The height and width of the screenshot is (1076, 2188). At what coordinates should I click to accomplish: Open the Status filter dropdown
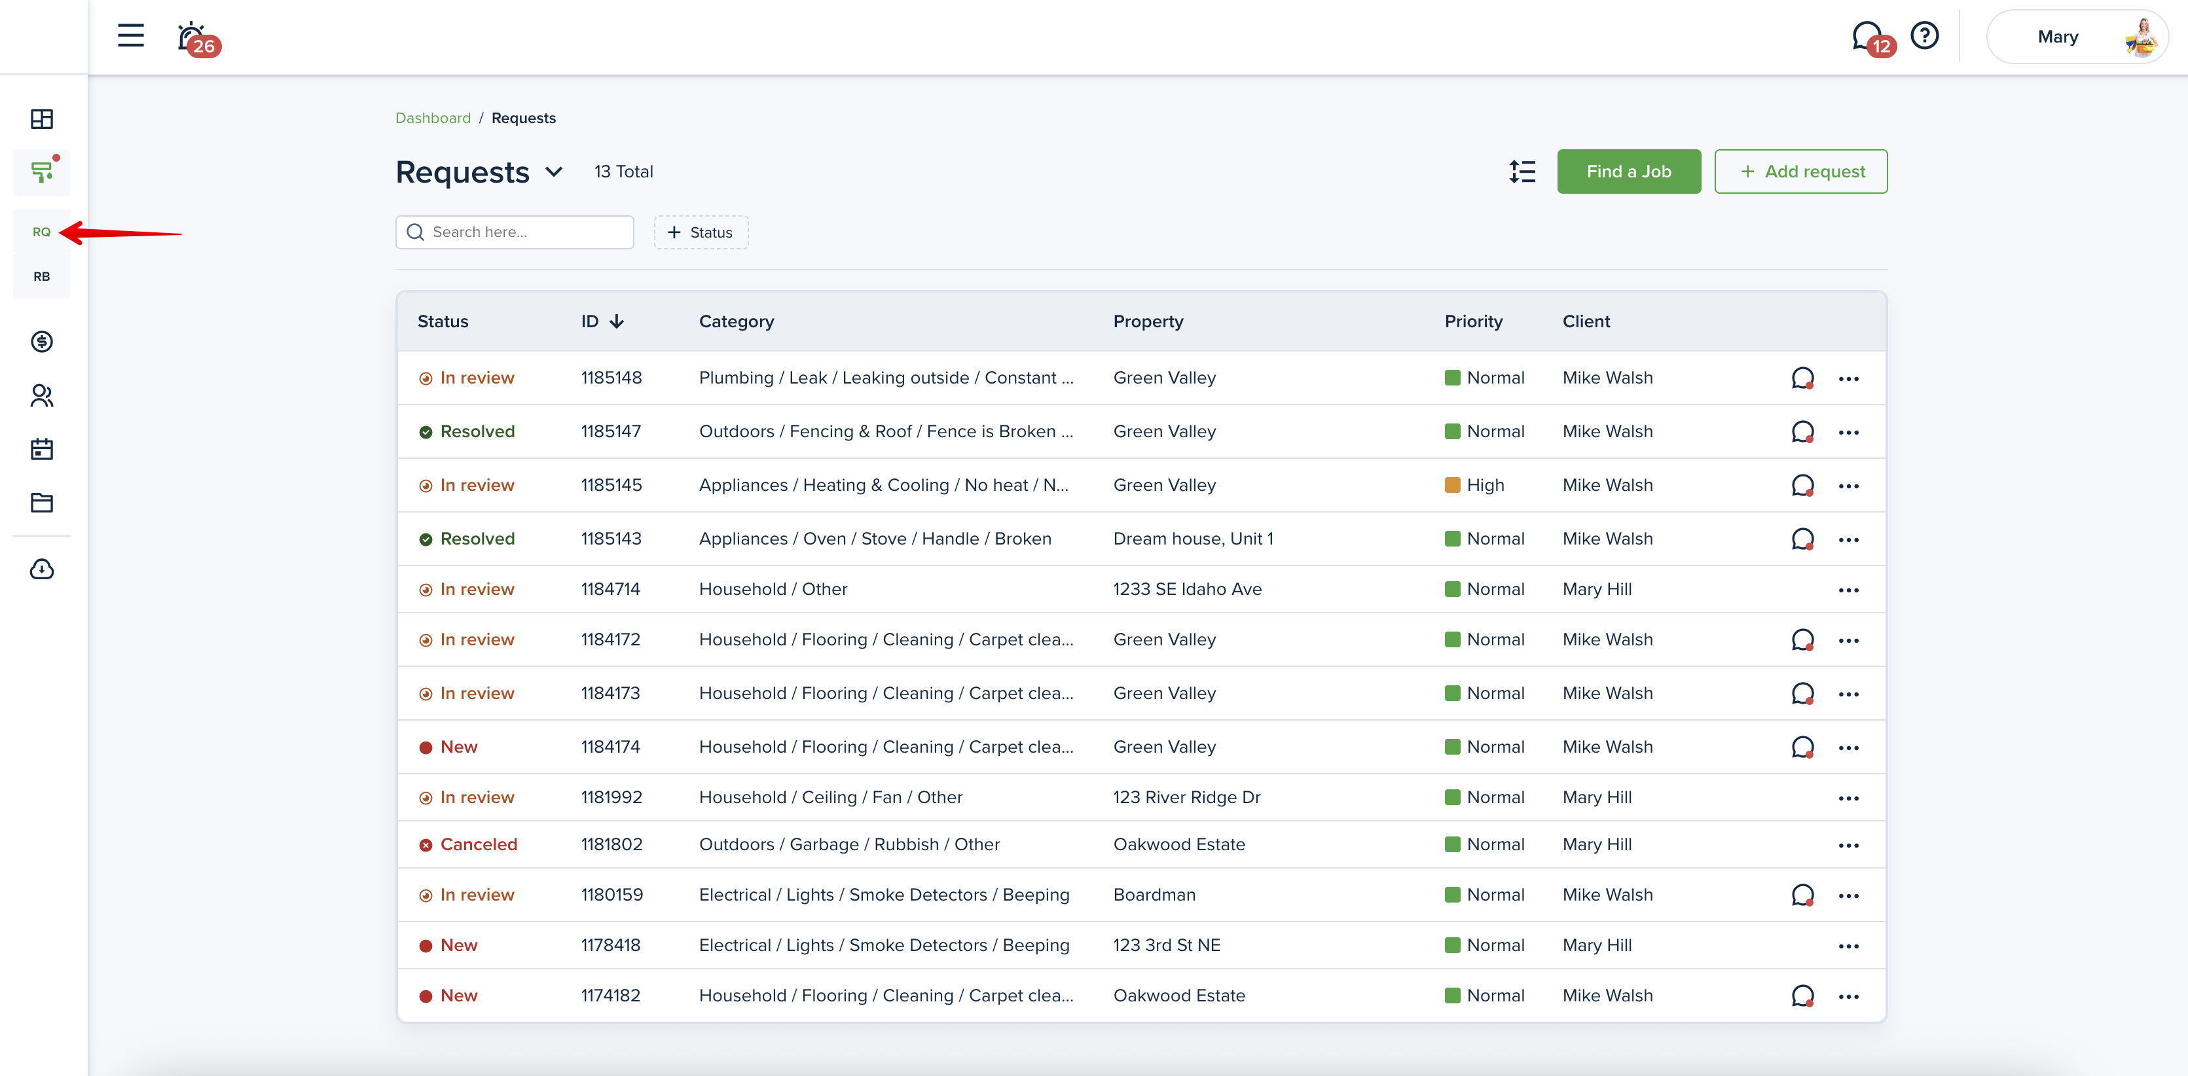pyautogui.click(x=701, y=232)
